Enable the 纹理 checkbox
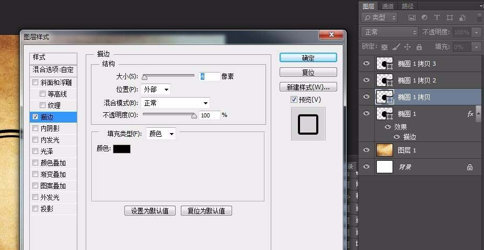 42,105
